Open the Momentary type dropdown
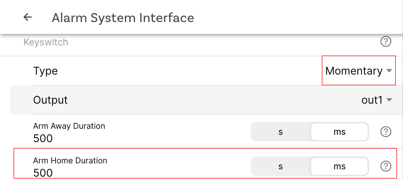The width and height of the screenshot is (403, 179). (x=354, y=71)
